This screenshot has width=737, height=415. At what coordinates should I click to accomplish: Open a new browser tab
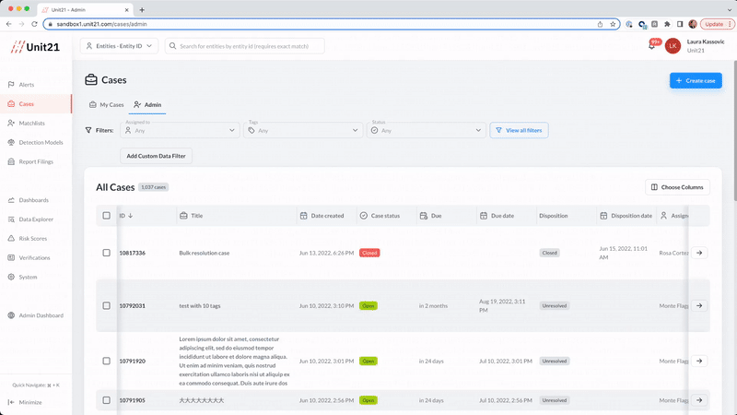142,9
